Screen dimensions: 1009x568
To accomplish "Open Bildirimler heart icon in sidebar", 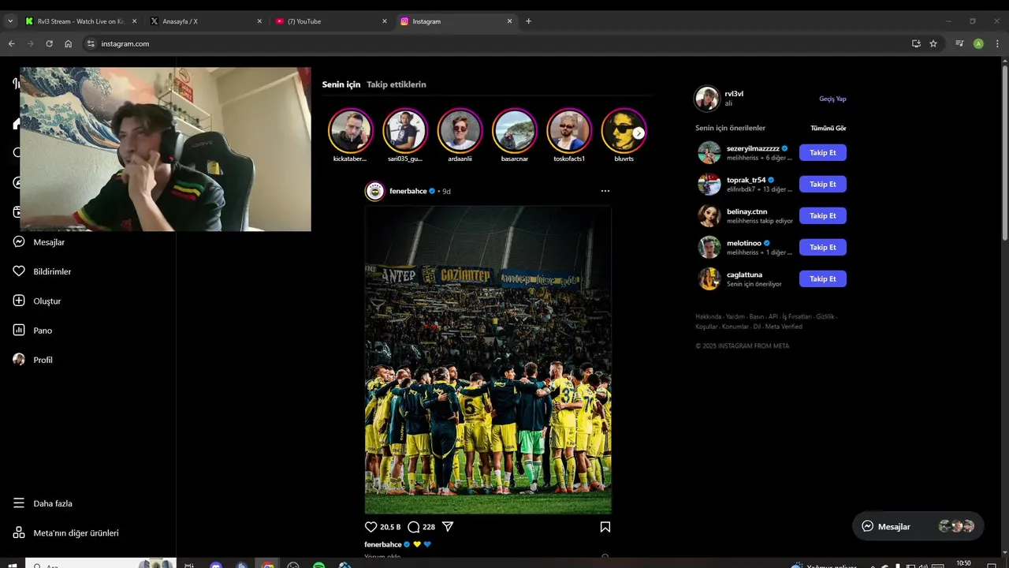I will coord(19,271).
